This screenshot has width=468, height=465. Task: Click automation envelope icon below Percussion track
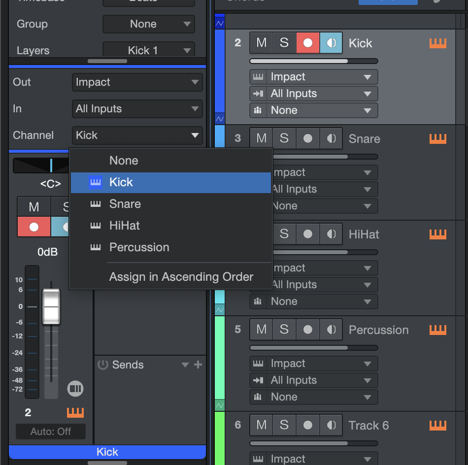click(x=220, y=405)
